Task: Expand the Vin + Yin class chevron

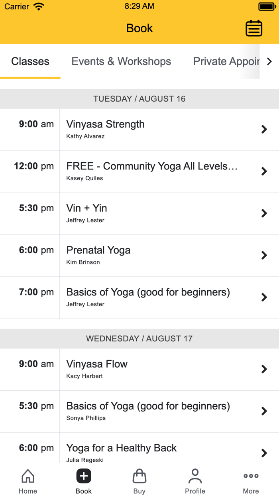Action: (264, 213)
